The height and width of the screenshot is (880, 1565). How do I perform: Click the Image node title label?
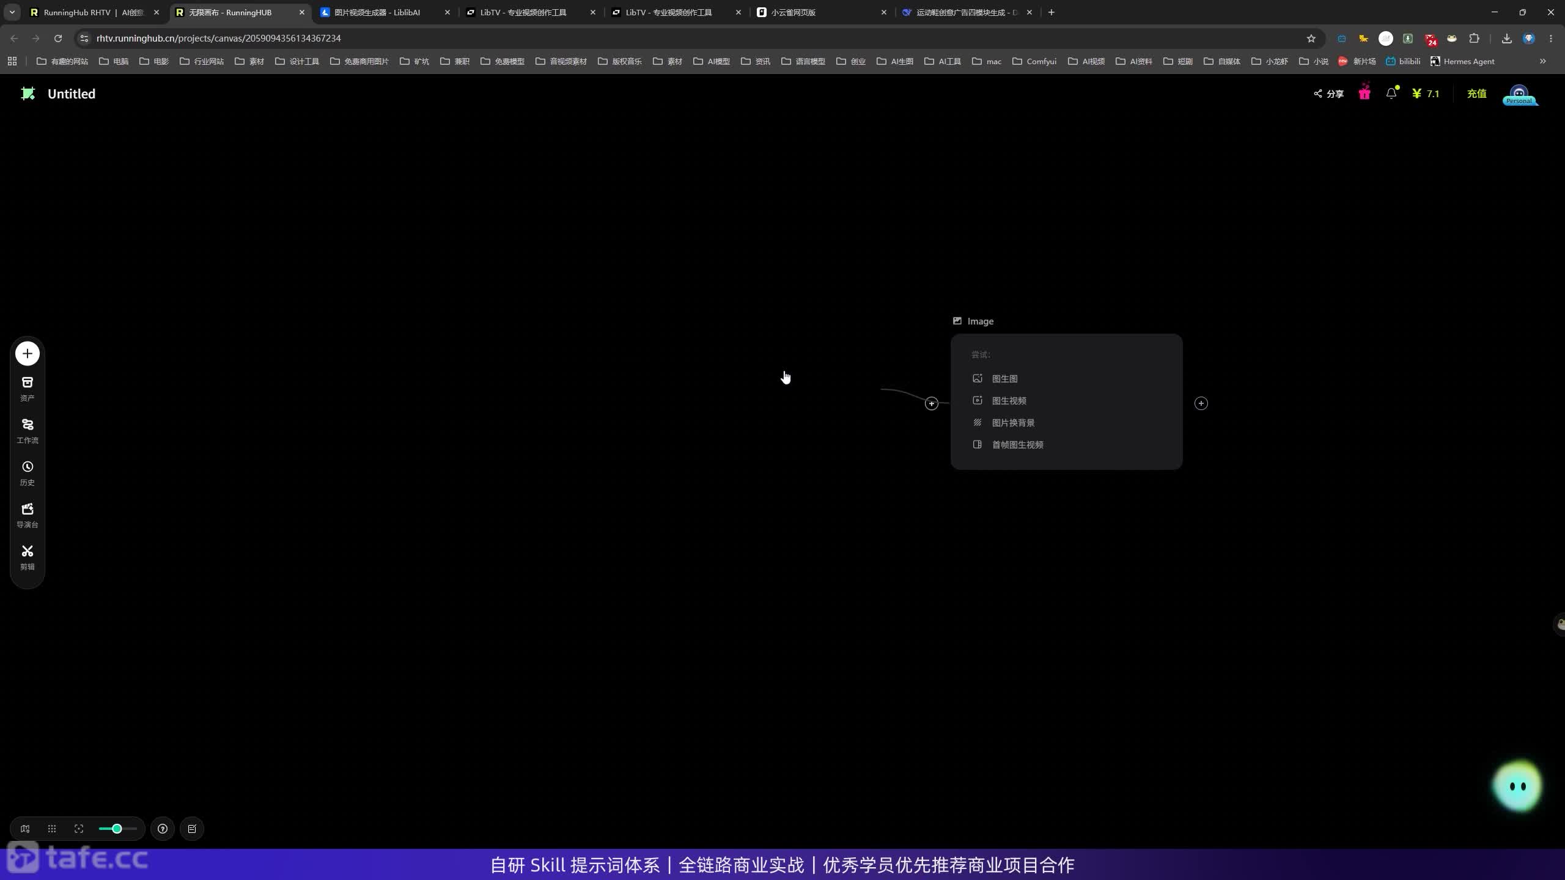click(980, 321)
